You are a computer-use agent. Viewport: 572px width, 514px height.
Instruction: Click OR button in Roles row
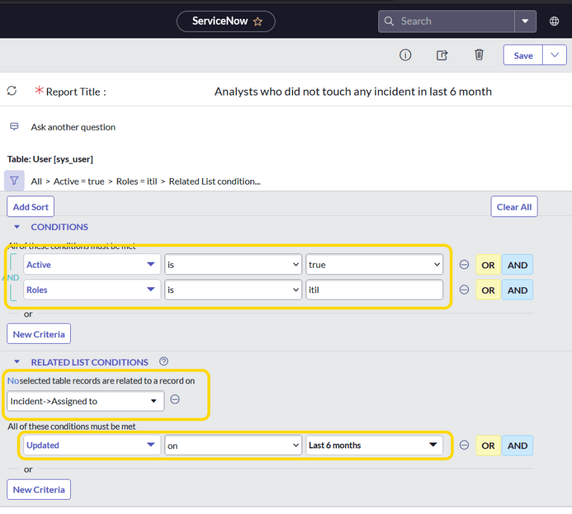(488, 290)
